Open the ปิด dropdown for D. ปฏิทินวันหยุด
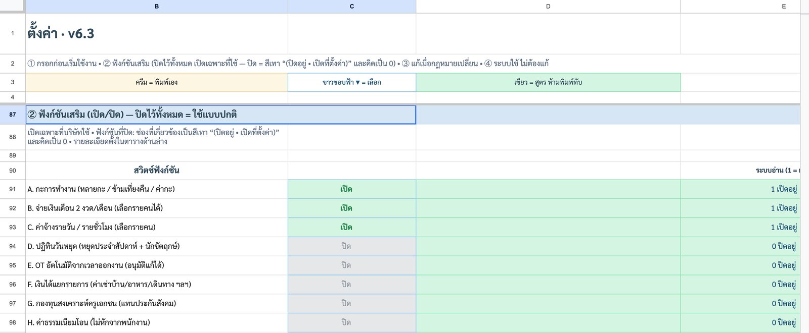Image resolution: width=809 pixels, height=333 pixels. point(352,246)
